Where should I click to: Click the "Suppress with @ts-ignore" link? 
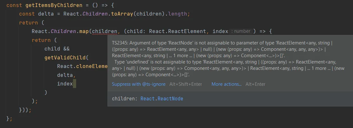pyautogui.click(x=139, y=84)
